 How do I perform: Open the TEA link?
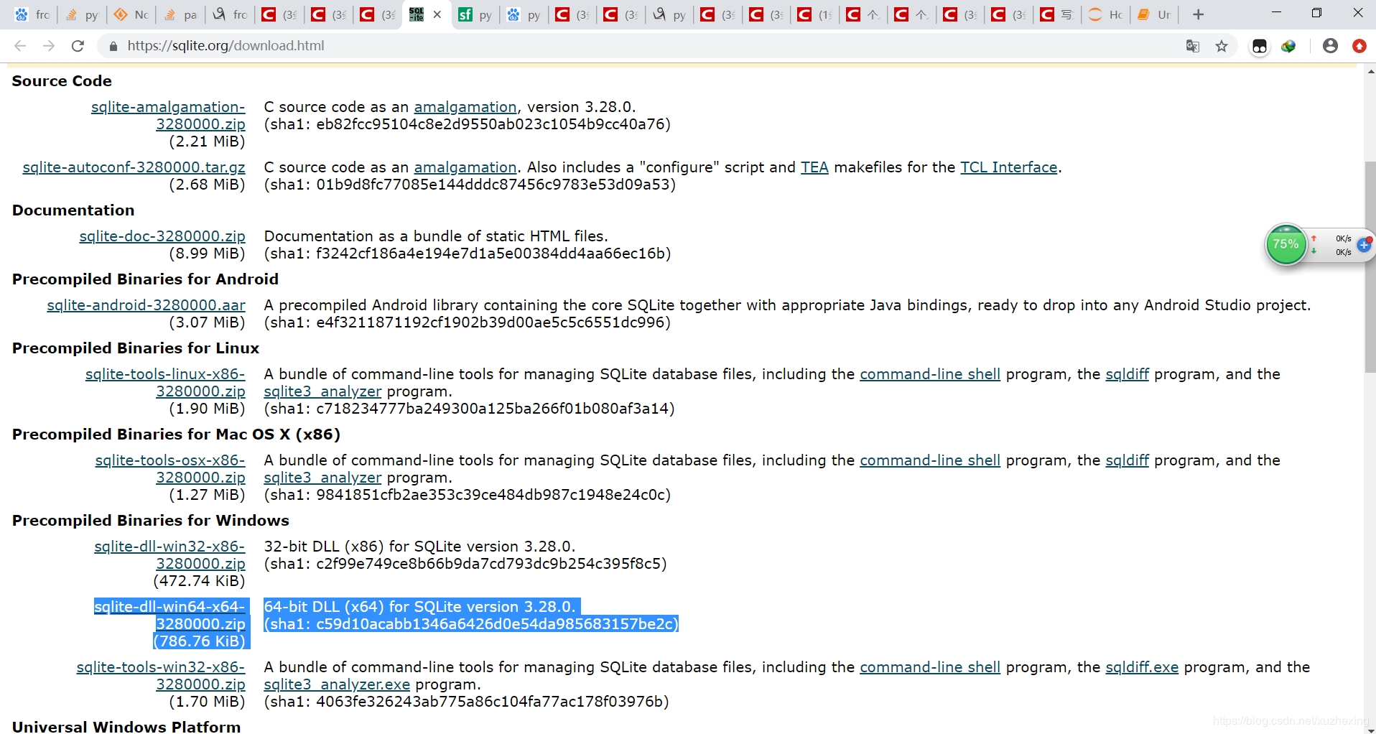tap(814, 167)
